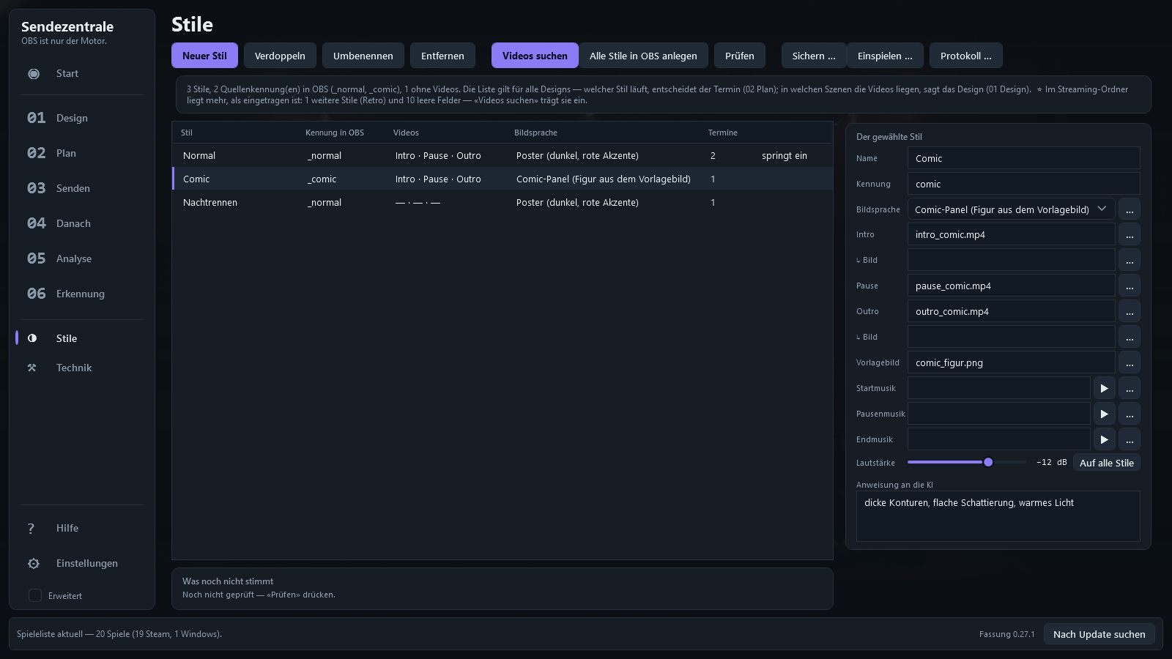Click Nach Update suchen
The width and height of the screenshot is (1172, 659).
1099,634
